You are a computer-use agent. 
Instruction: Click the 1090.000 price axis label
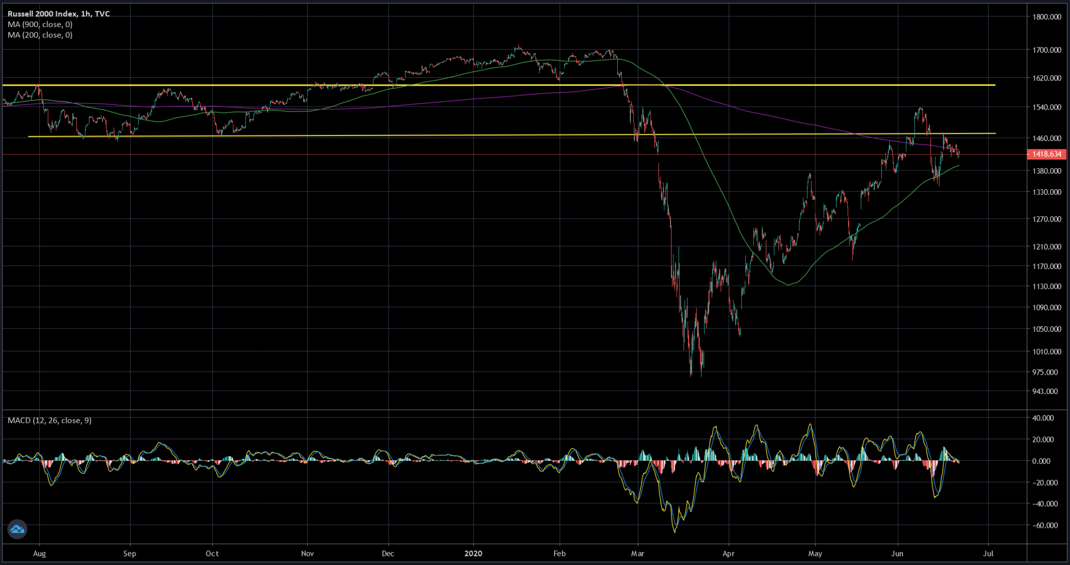[x=1047, y=308]
